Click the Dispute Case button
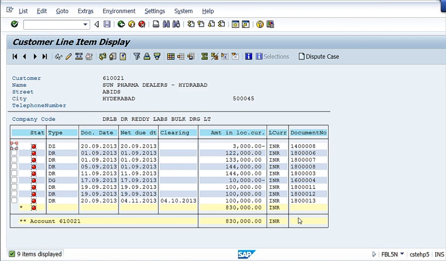Viewport: 446px width, 261px height. click(x=319, y=57)
